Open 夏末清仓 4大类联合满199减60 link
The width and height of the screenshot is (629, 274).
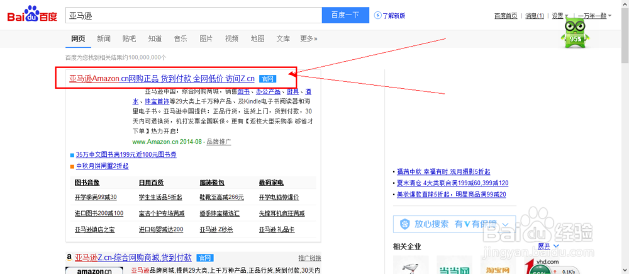452,183
